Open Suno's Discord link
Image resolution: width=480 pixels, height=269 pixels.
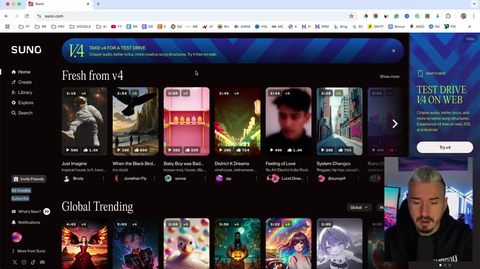coord(42,262)
